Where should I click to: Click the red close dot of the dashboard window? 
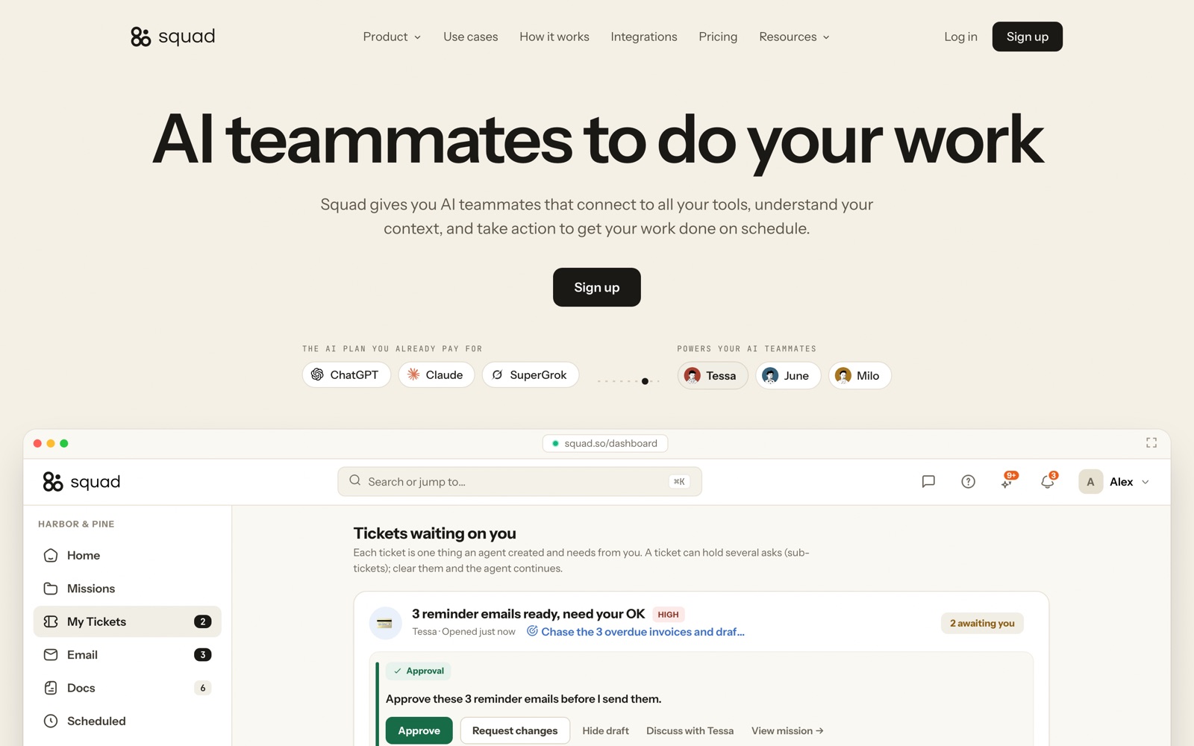tap(37, 443)
